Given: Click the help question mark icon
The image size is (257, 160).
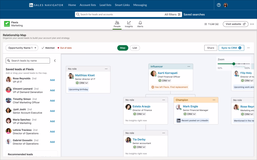Looking at the screenshot, I should (x=219, y=5).
